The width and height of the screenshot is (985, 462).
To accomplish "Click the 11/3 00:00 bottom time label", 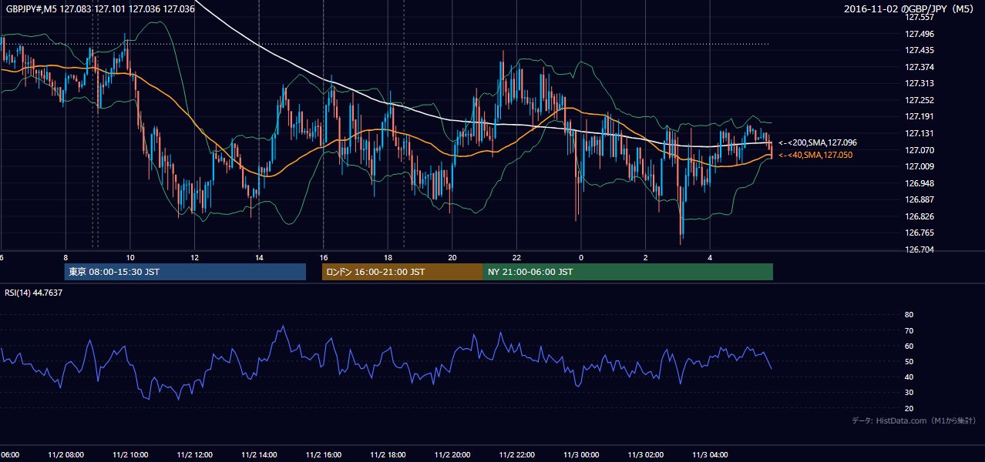I will point(581,454).
